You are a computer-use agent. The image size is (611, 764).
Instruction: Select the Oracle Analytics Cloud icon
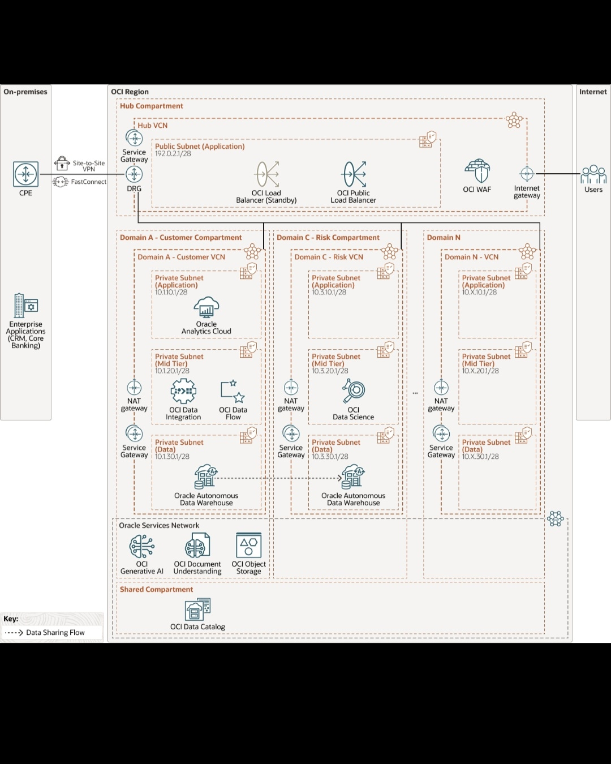[x=206, y=307]
